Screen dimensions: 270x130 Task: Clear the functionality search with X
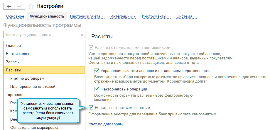coord(82,35)
